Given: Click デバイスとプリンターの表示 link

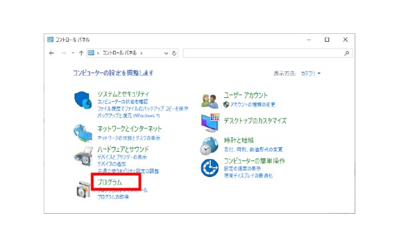Looking at the screenshot, I should pos(122,157).
